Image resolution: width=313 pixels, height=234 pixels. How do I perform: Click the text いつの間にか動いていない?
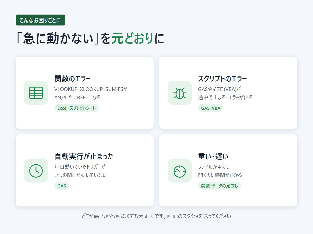tap(81, 175)
